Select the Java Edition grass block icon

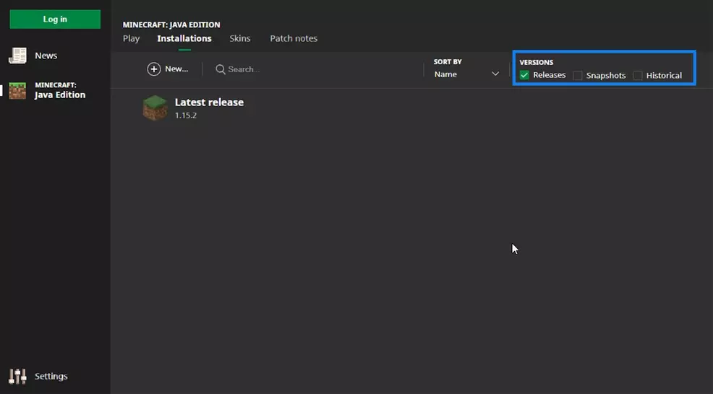(17, 90)
